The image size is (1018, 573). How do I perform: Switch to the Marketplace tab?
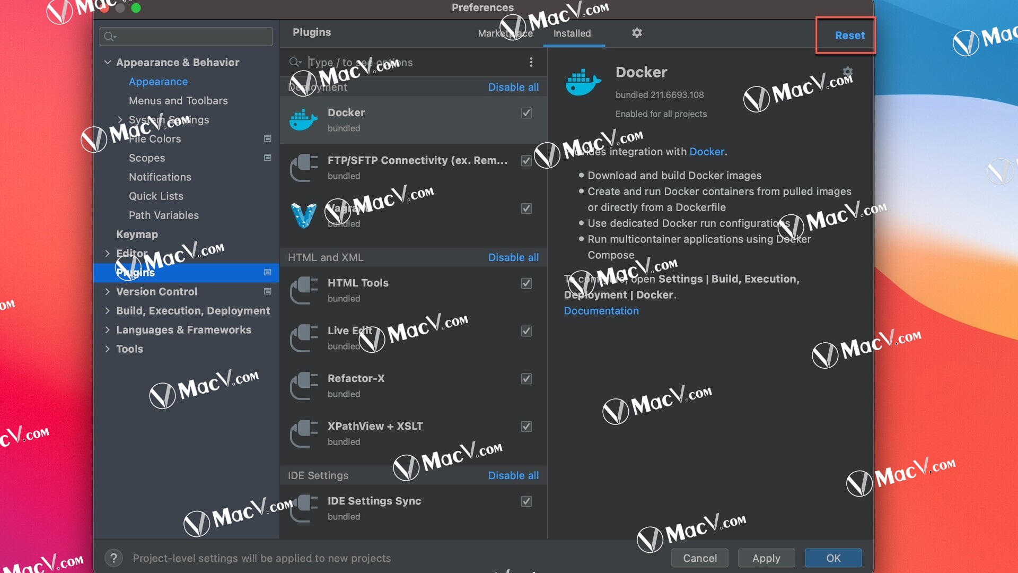coord(505,33)
